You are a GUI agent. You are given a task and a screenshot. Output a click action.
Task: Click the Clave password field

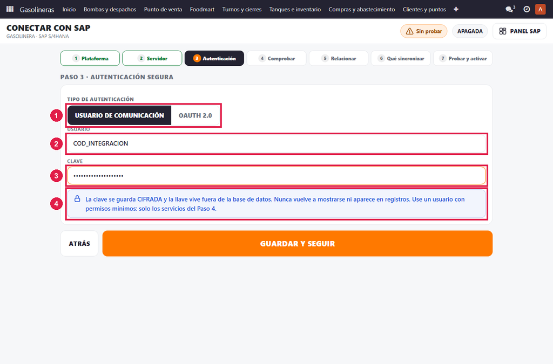pos(276,176)
